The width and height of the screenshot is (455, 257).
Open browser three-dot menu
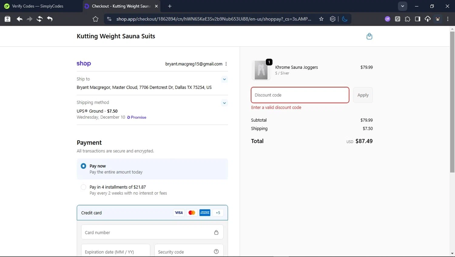448,19
